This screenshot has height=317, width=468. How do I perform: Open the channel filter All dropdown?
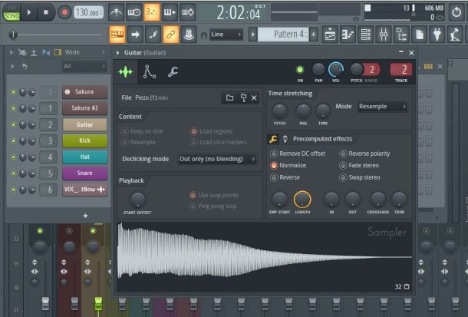coord(84,66)
